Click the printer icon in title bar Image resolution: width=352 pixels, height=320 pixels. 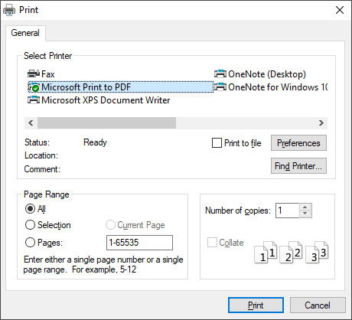[x=9, y=10]
